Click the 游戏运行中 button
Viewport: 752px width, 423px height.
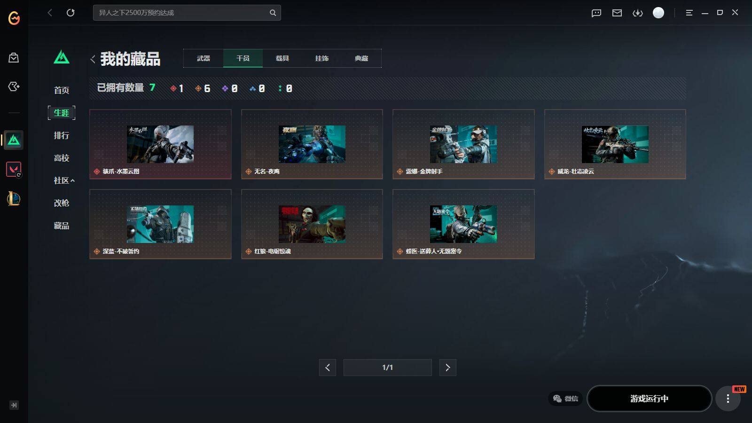tap(649, 399)
